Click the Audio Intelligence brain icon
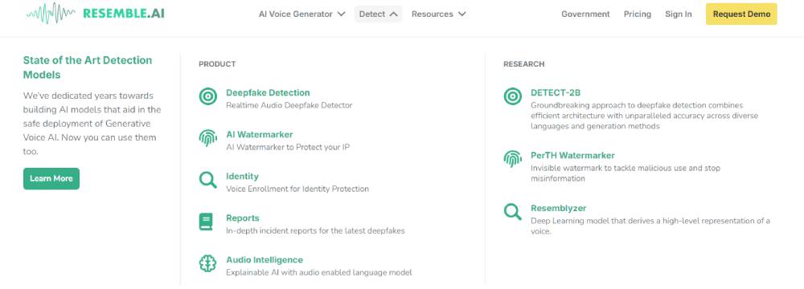This screenshot has width=804, height=289. 207,263
